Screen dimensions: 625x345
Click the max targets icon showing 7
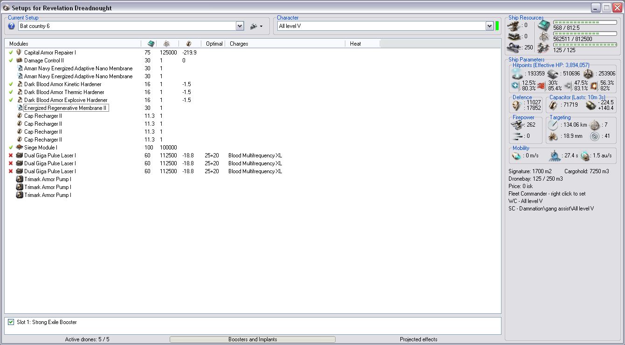tap(594, 125)
